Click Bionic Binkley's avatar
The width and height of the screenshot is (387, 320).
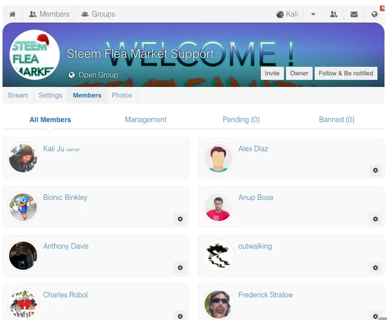[x=23, y=207]
